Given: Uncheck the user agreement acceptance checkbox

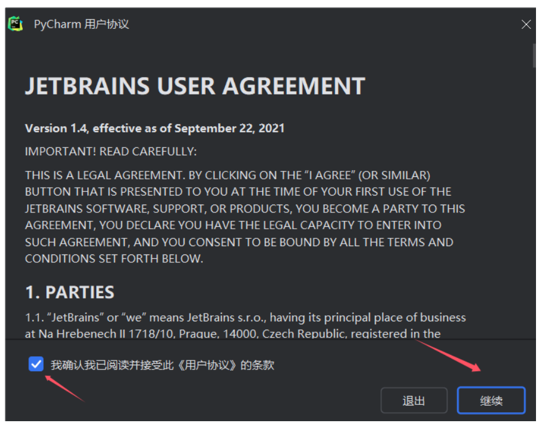Looking at the screenshot, I should [x=36, y=364].
